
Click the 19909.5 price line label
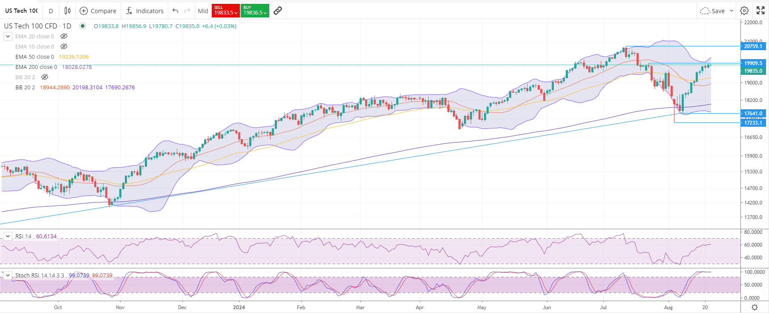click(753, 63)
